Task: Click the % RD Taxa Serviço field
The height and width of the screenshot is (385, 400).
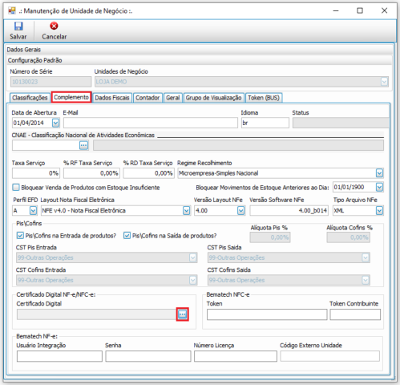Action: [149, 173]
